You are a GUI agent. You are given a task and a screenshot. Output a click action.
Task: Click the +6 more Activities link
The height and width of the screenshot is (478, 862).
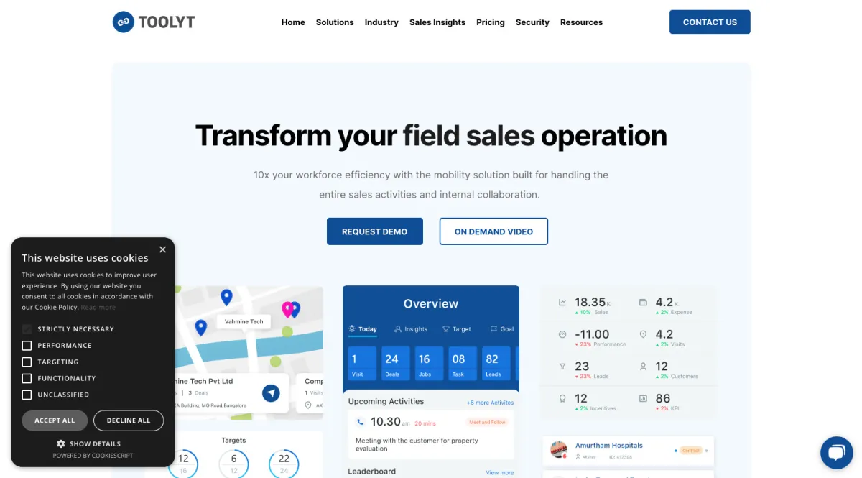click(x=491, y=403)
